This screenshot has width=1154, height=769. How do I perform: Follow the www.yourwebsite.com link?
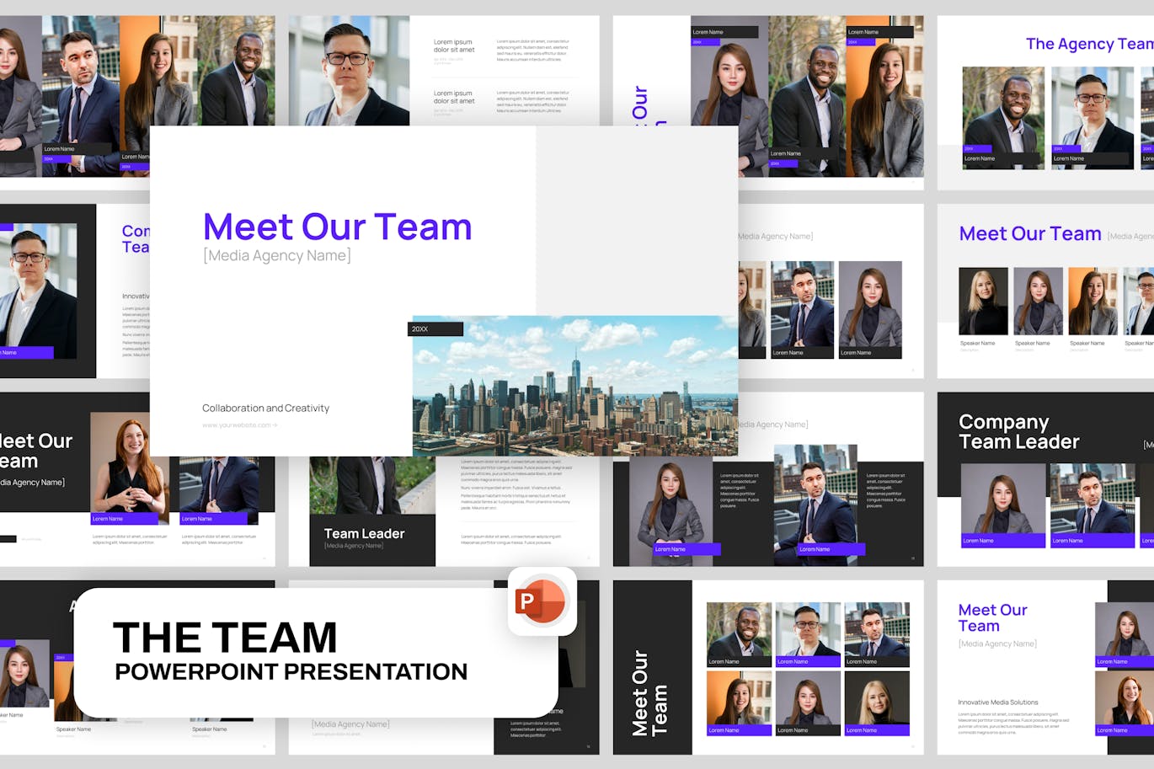tap(239, 425)
